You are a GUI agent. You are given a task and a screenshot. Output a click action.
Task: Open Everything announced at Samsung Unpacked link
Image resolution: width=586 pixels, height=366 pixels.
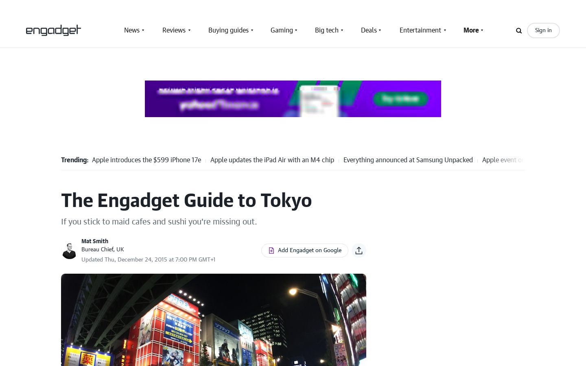click(408, 160)
